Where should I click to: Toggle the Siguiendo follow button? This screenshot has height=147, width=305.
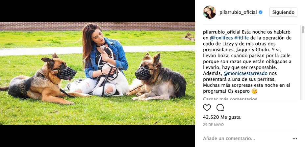point(283,12)
